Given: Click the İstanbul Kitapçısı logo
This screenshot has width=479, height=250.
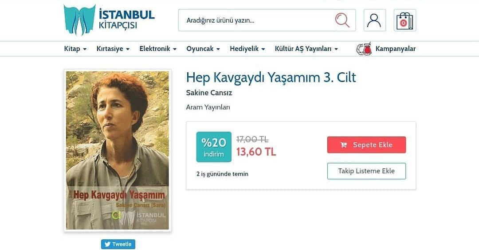Looking at the screenshot, I should [x=109, y=20].
